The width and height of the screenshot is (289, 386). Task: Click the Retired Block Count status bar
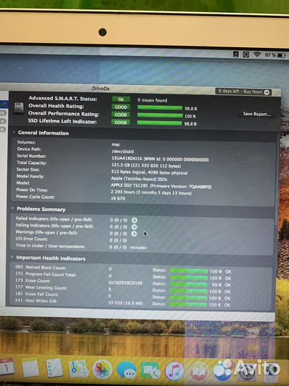[x=189, y=271]
